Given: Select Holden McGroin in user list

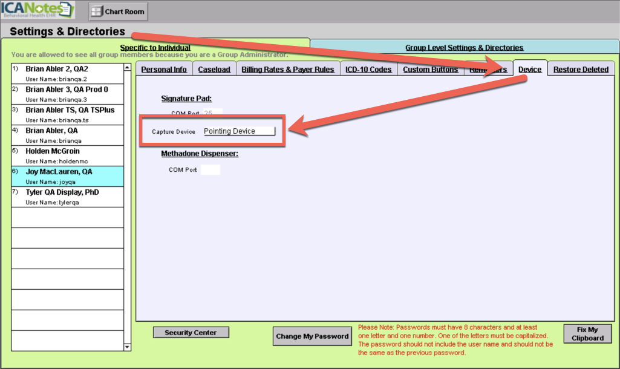Looking at the screenshot, I should (67, 155).
